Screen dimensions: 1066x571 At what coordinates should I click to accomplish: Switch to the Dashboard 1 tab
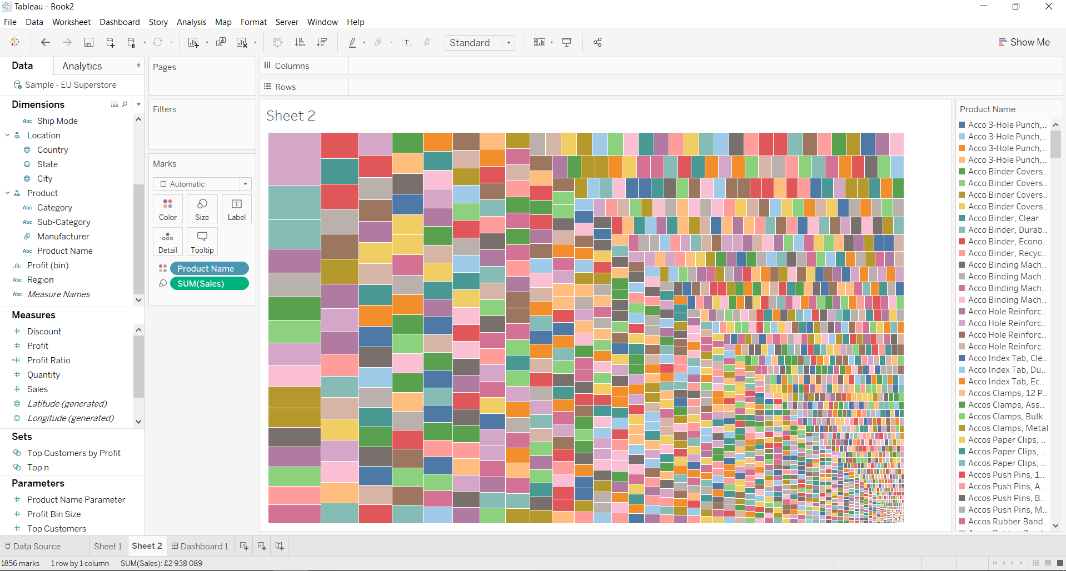pos(200,546)
